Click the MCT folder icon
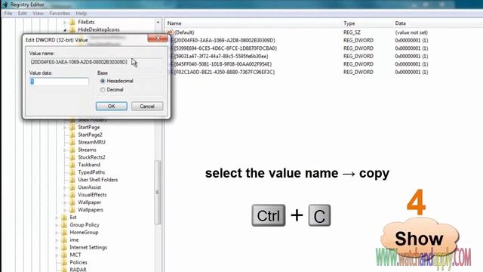Viewport: 483px width, 272px height. click(x=64, y=255)
